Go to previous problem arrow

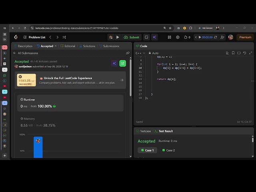[50, 37]
